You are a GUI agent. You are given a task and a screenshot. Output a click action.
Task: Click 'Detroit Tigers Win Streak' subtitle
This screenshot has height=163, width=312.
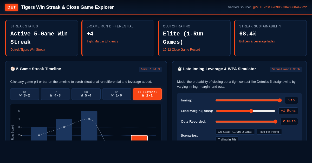(x=28, y=50)
